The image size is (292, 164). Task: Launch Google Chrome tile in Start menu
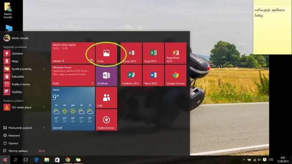pos(175,75)
